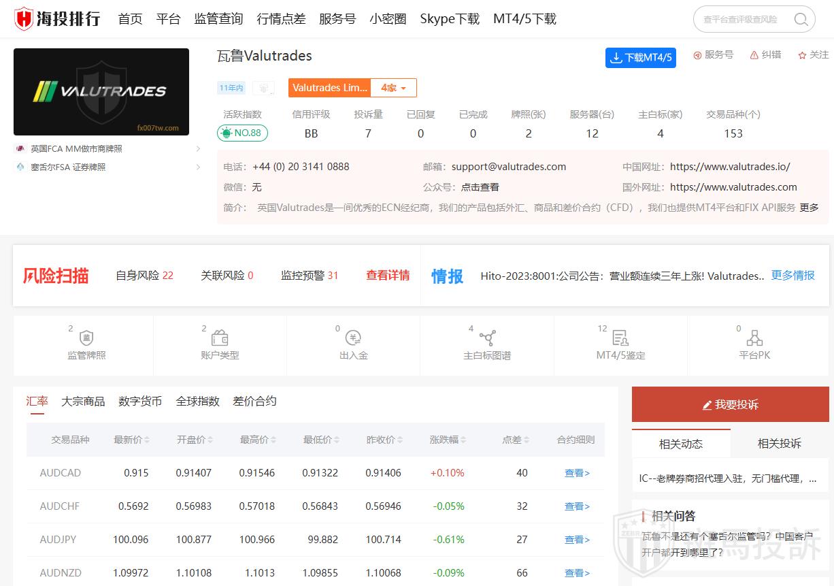
Task: Click the MT4/5鉴定 icon
Action: tap(620, 338)
